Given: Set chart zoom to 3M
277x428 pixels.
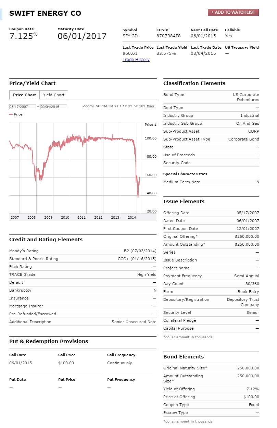Looking at the screenshot, I should click(x=111, y=106).
